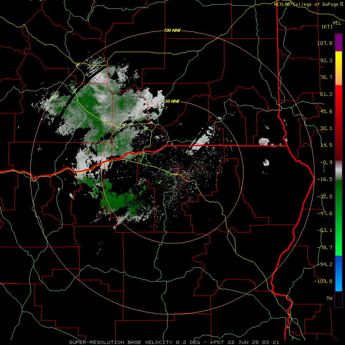This screenshot has width=345, height=345.
Task: Click the purple segment of the velocity color bar
Action: coord(338,43)
